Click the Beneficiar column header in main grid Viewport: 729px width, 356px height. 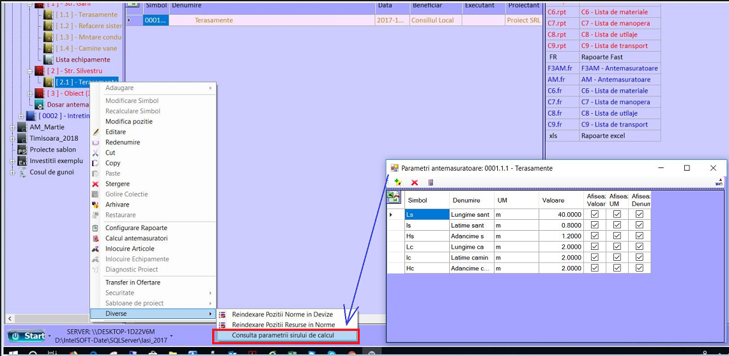tap(434, 6)
